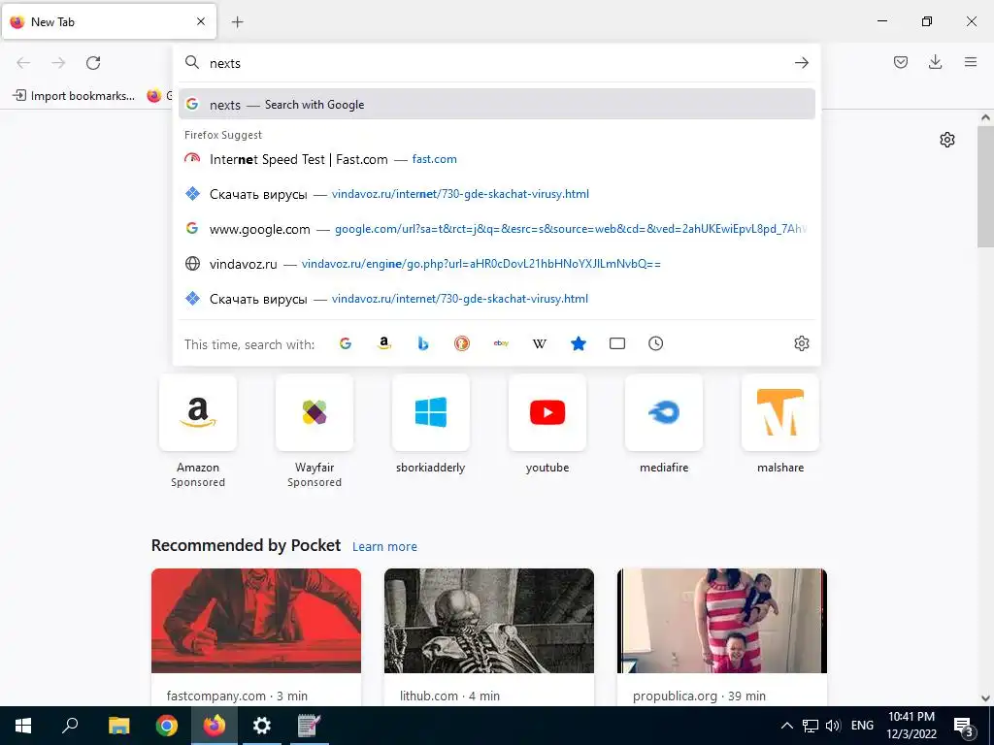Open the new tab personalize gear icon

click(x=947, y=140)
